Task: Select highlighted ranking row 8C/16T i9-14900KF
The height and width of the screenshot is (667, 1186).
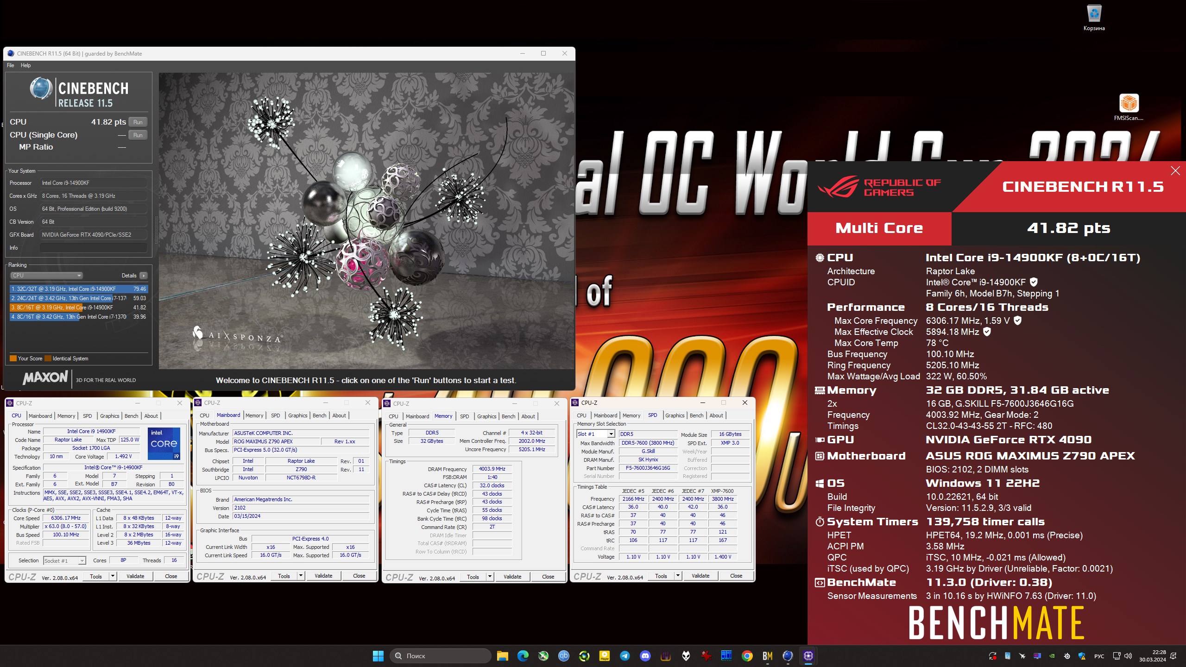Action: (79, 308)
